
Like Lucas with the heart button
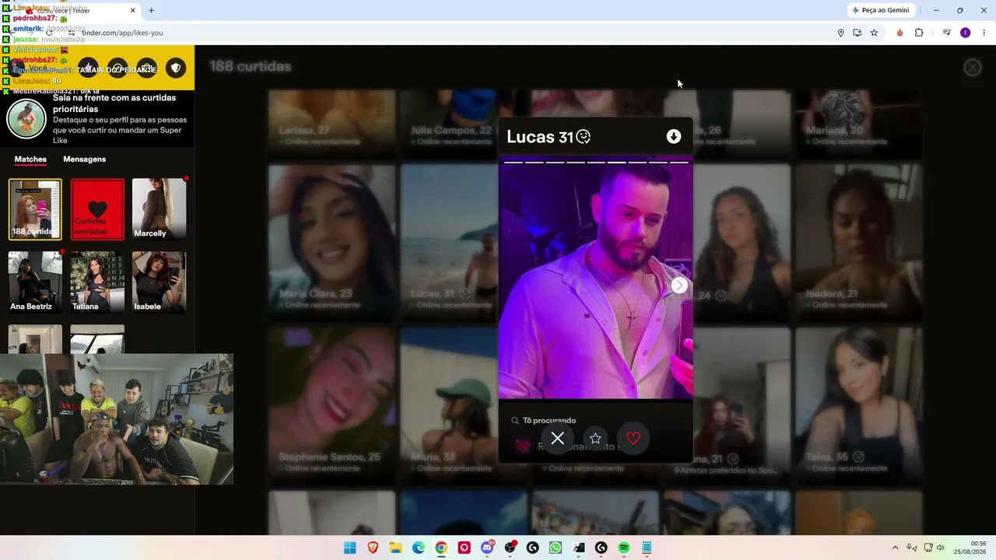coord(633,439)
